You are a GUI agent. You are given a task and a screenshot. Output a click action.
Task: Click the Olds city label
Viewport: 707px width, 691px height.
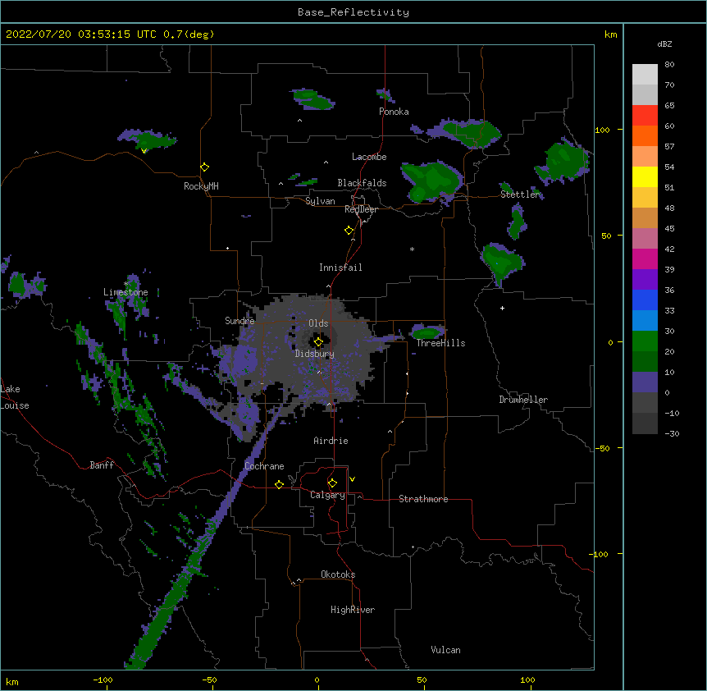[318, 323]
